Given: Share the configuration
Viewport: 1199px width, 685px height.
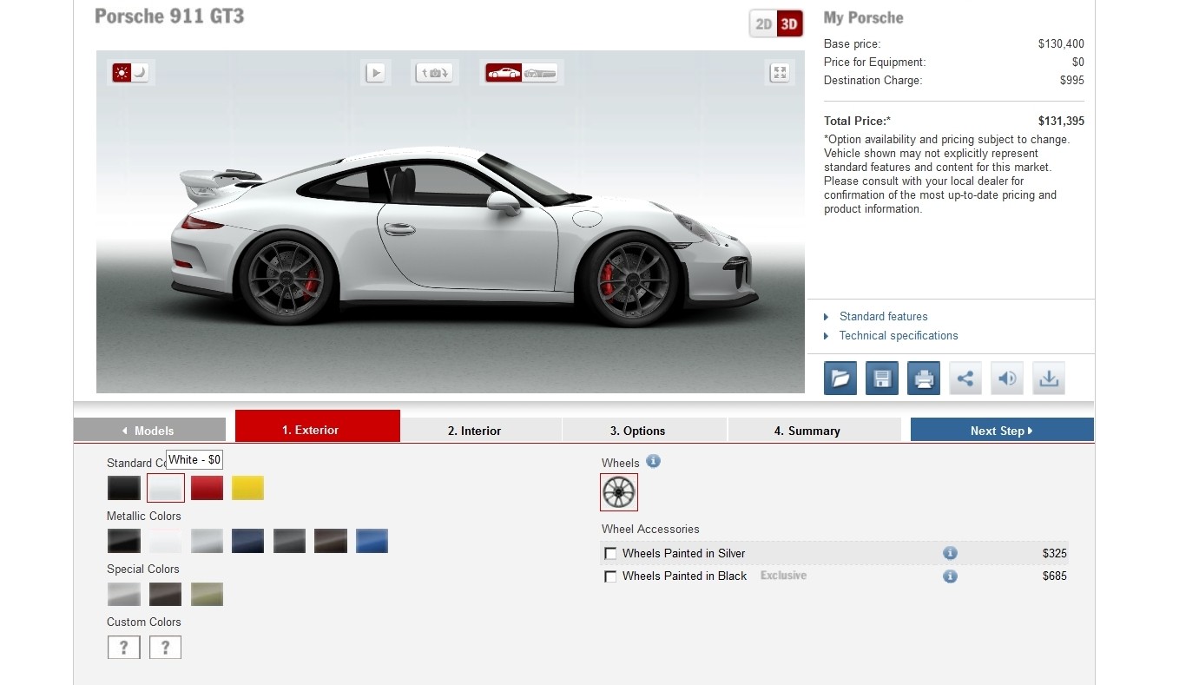Looking at the screenshot, I should pos(965,379).
